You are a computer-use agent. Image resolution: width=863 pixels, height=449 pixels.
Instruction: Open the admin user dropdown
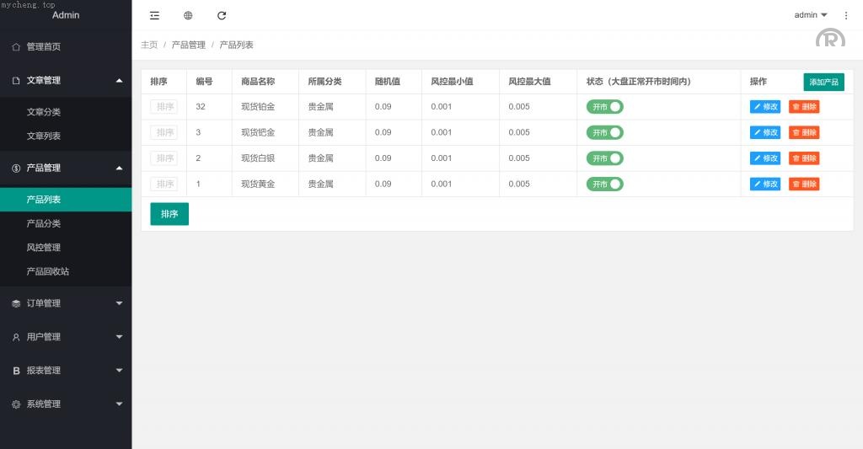click(811, 15)
